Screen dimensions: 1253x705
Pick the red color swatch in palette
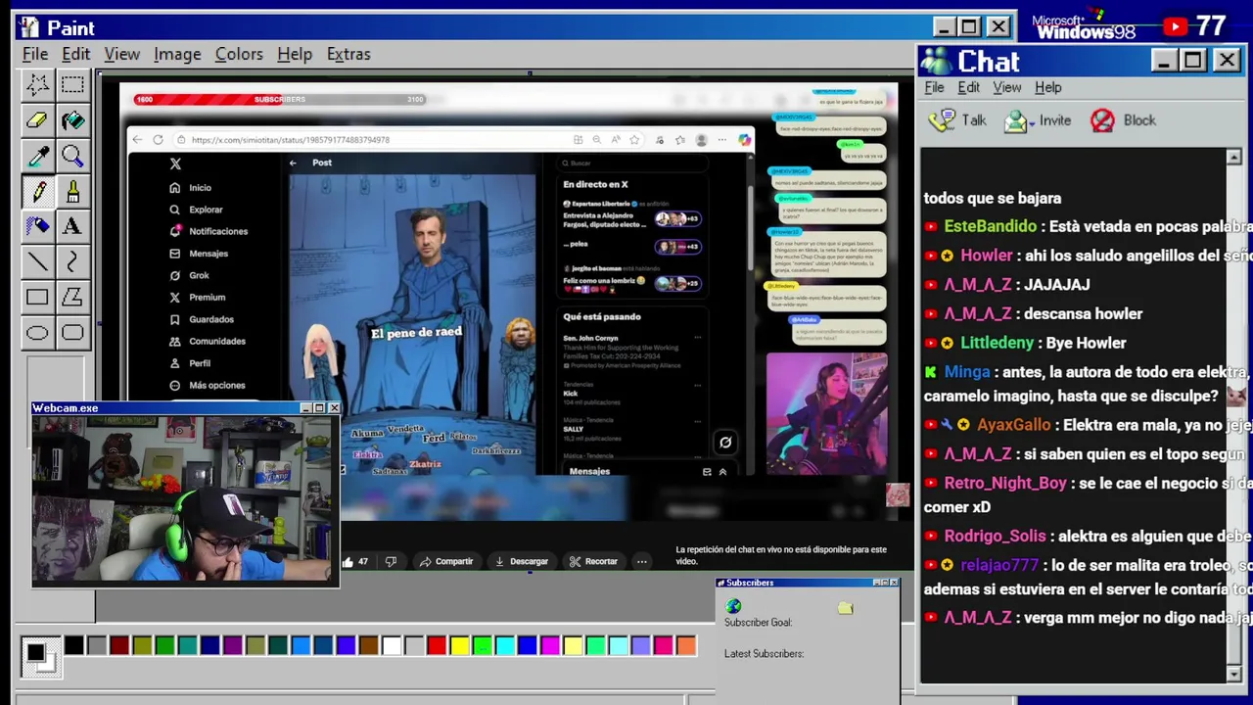coord(437,645)
